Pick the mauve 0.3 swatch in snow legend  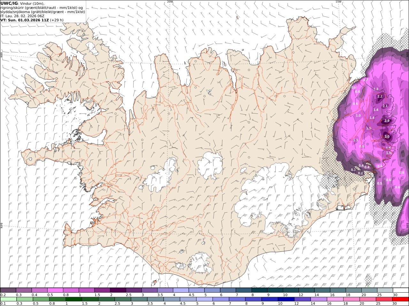(x=24, y=290)
